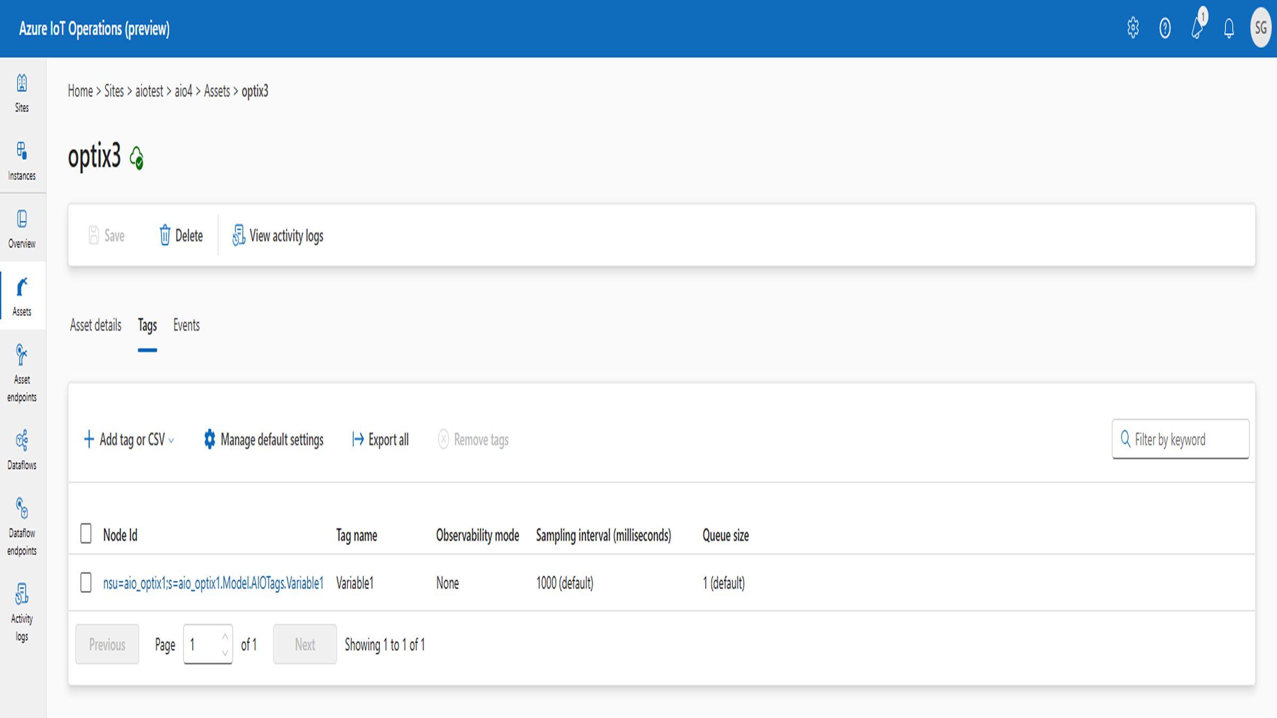Screen dimensions: 1277x718
Task: Open Activity logs in sidebar
Action: [x=22, y=612]
